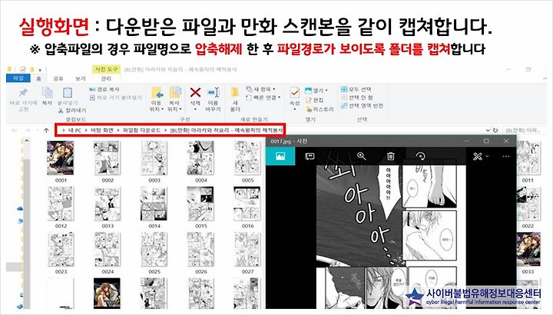Create a new folder with 새 폴더
The image size is (553, 315).
[235, 100]
